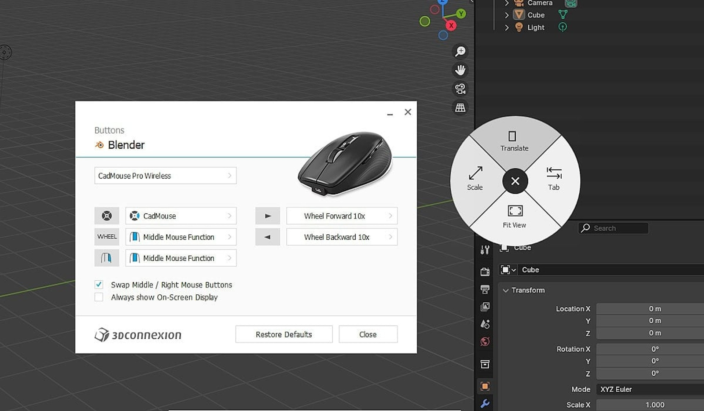Select Fit View in the radial menu
Viewport: 704px width, 411px height.
[x=514, y=217]
